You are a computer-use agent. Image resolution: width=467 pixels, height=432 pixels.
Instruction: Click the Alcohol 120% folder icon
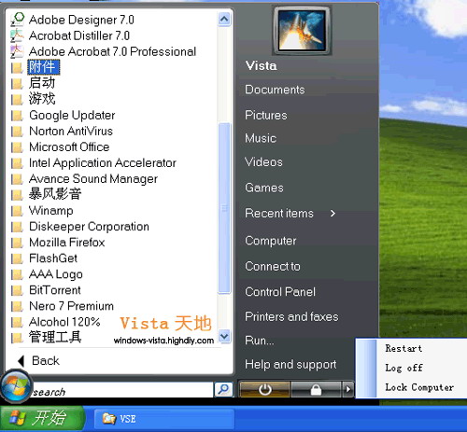(x=17, y=322)
